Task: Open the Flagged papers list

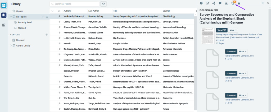Action: [21, 28]
